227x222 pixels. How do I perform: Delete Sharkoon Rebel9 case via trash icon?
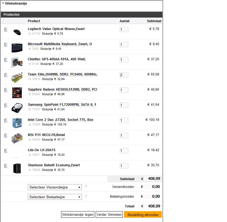pyautogui.click(x=6, y=166)
